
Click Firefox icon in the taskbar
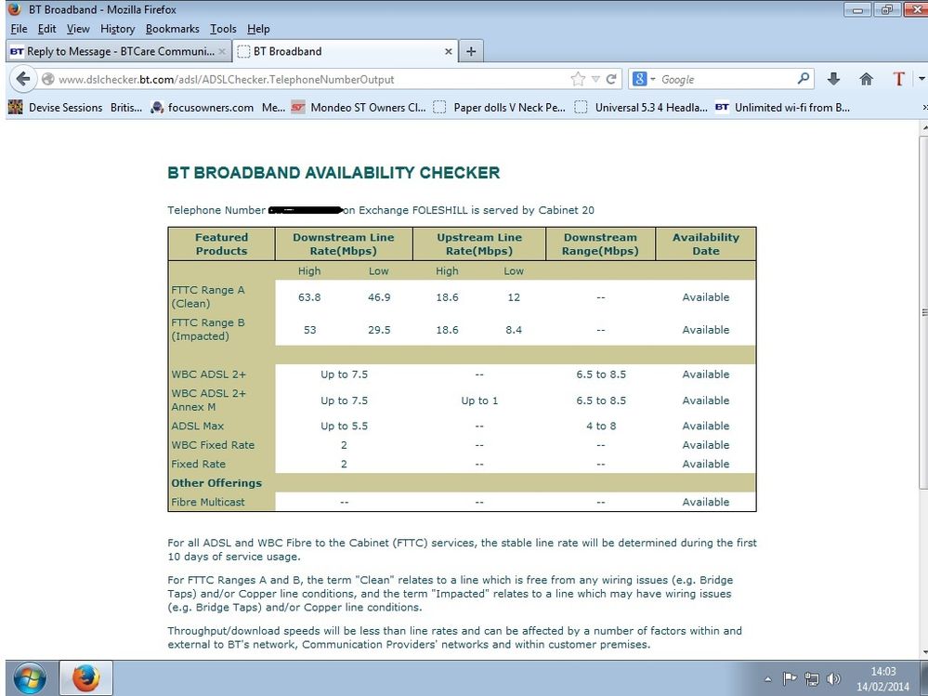[86, 678]
